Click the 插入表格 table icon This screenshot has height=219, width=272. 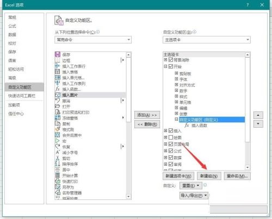[x=58, y=72]
